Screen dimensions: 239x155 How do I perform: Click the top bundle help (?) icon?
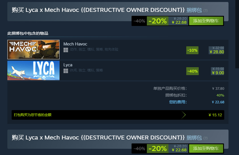[x=206, y=10]
